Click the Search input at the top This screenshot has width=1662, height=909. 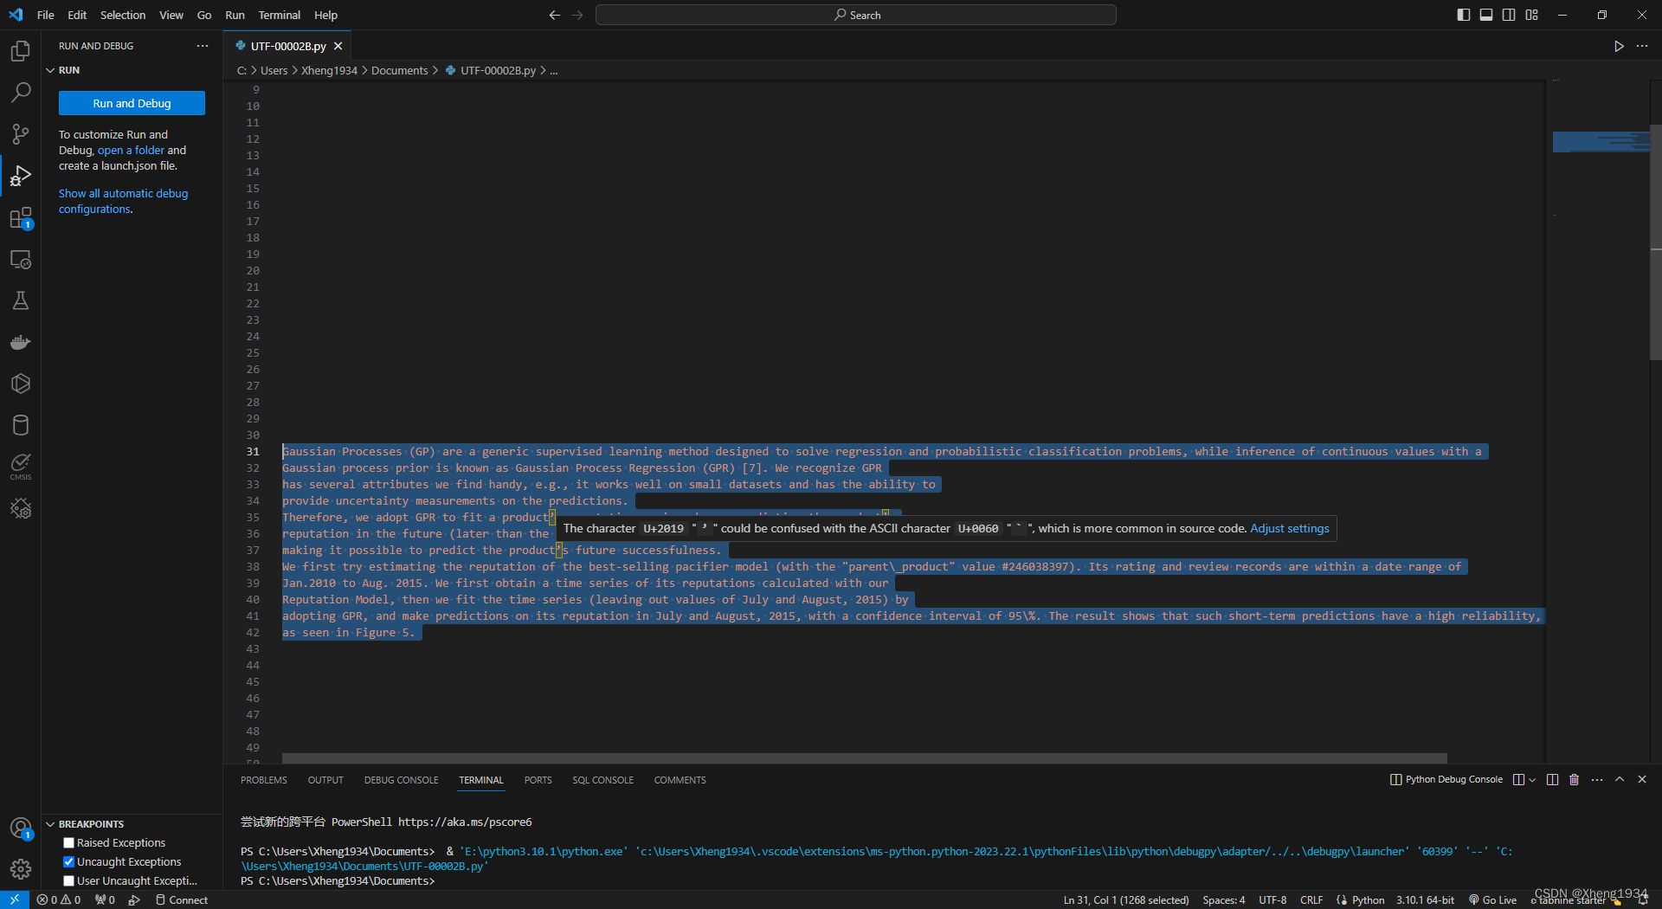[855, 15]
